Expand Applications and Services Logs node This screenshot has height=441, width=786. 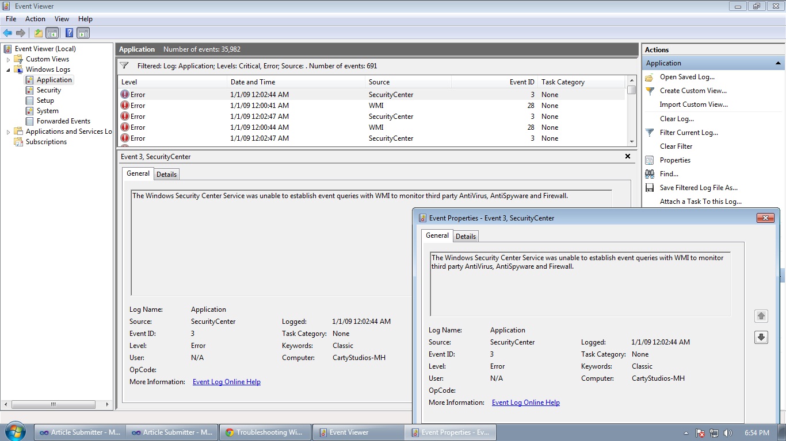[8, 131]
